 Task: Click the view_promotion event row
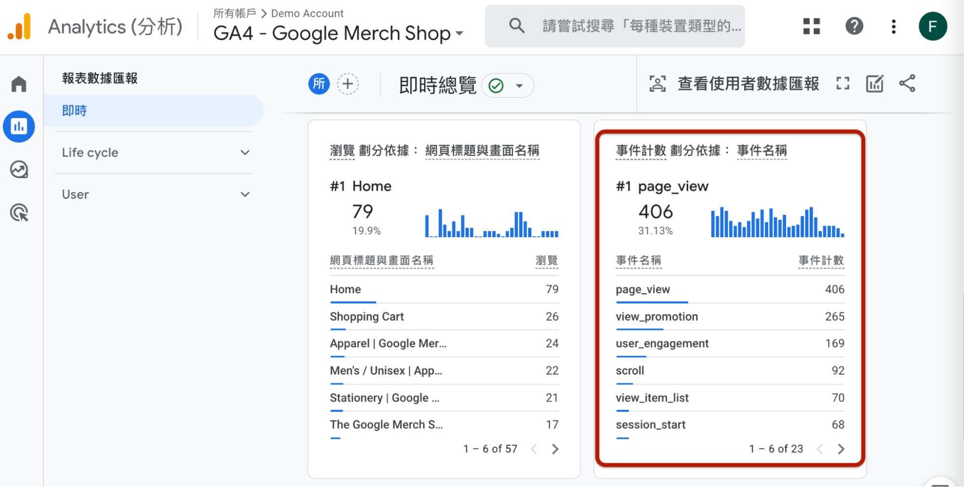[730, 317]
